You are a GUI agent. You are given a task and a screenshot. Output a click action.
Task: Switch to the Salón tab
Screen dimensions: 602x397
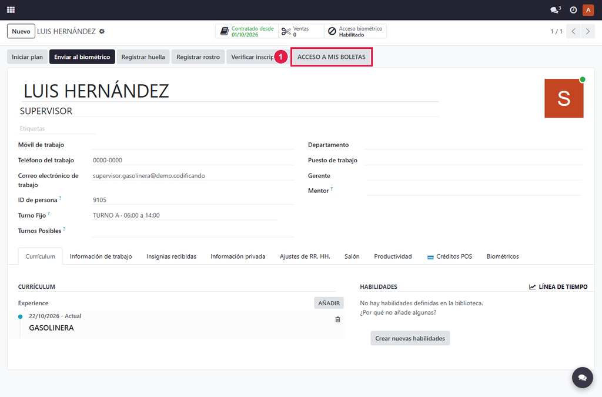[352, 256]
